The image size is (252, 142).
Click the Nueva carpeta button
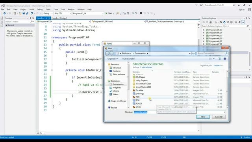click(128, 59)
